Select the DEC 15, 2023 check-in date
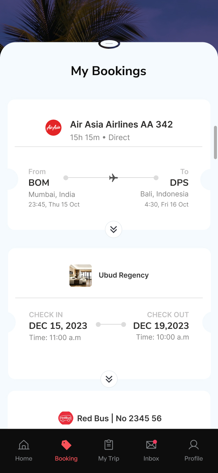This screenshot has height=473, width=218. pyautogui.click(x=58, y=326)
